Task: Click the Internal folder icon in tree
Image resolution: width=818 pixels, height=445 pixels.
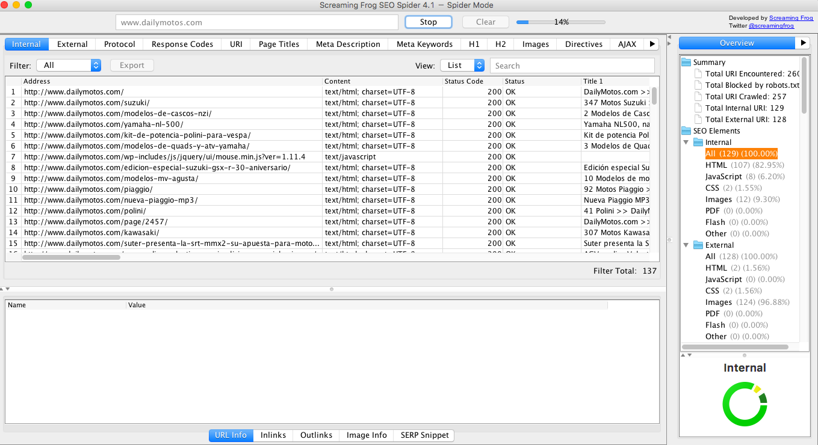Action: [698, 143]
